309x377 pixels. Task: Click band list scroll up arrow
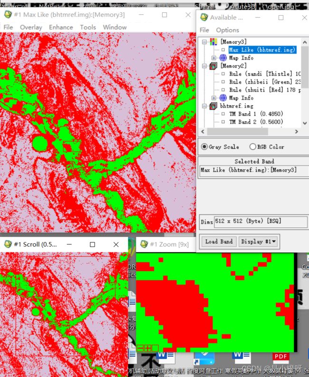305,42
